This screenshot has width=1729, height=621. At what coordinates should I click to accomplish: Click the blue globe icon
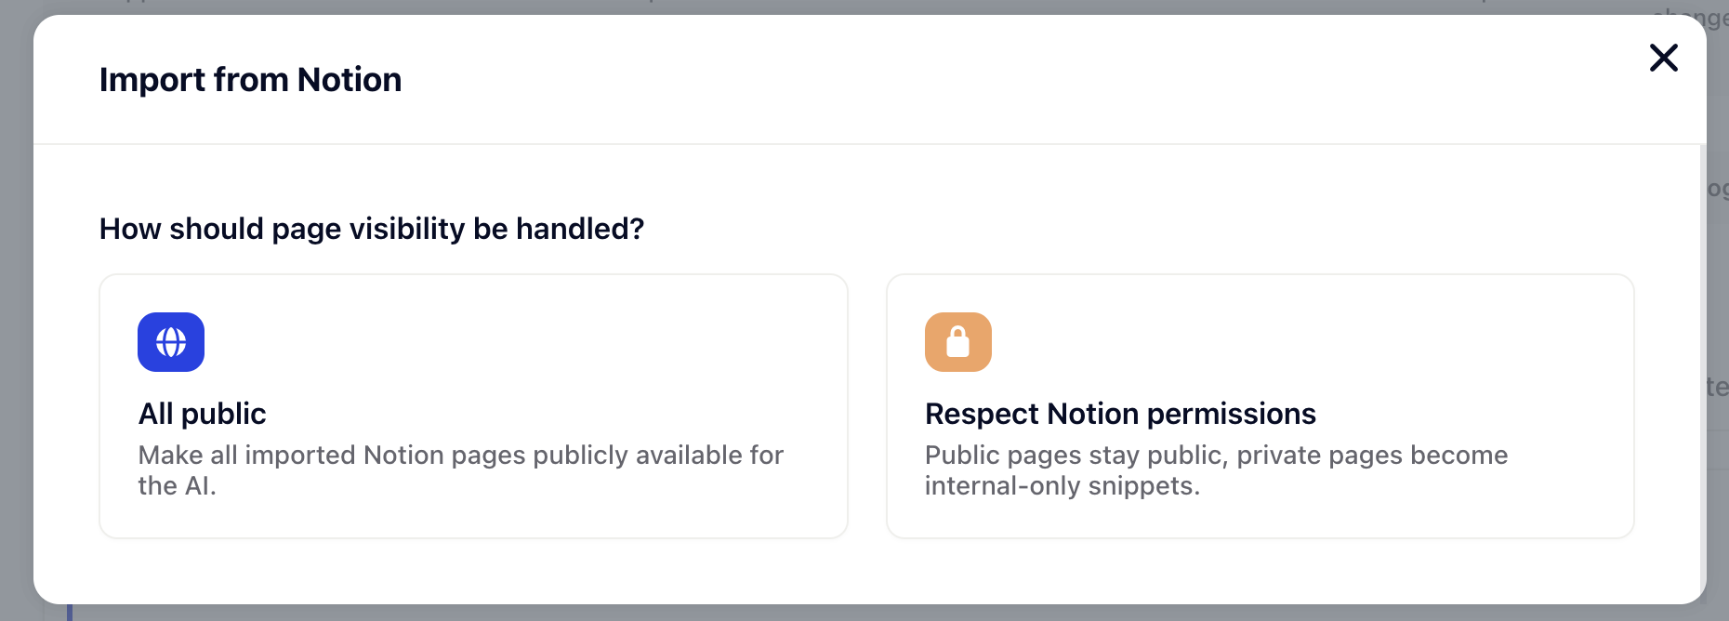171,342
